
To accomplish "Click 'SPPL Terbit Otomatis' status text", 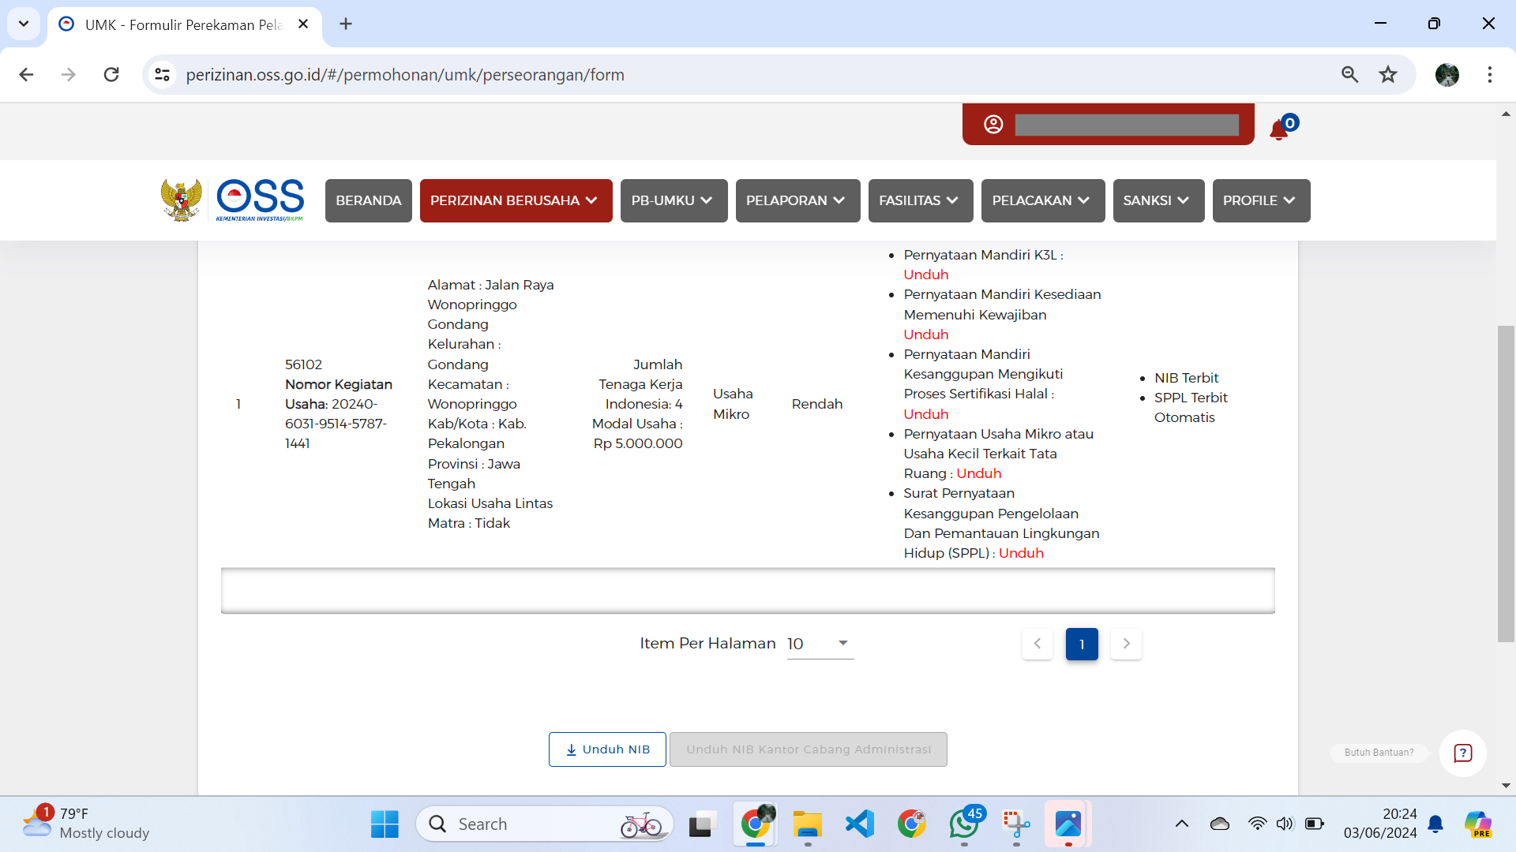I will [1191, 408].
